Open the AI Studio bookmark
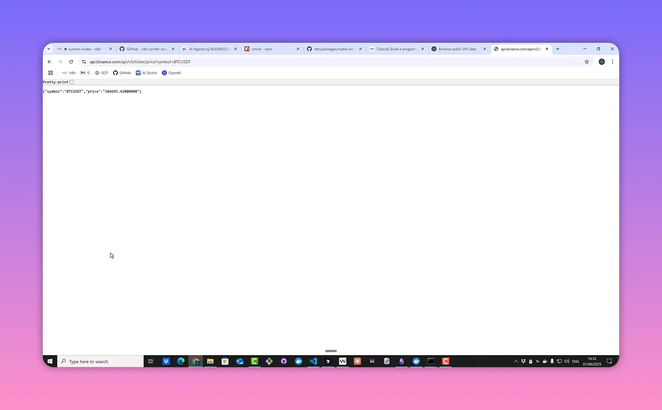This screenshot has width=662, height=410. [x=146, y=73]
